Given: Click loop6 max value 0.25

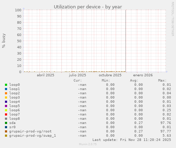Looking at the screenshot, I should (x=167, y=110).
